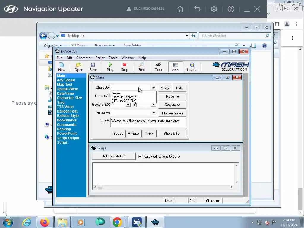Image resolution: width=304 pixels, height=228 pixels.
Task: Click Explorer back navigation button
Action: coord(43,36)
